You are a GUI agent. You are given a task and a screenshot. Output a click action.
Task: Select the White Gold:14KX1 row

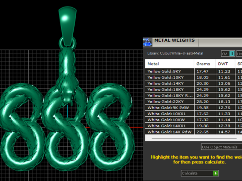194,126
